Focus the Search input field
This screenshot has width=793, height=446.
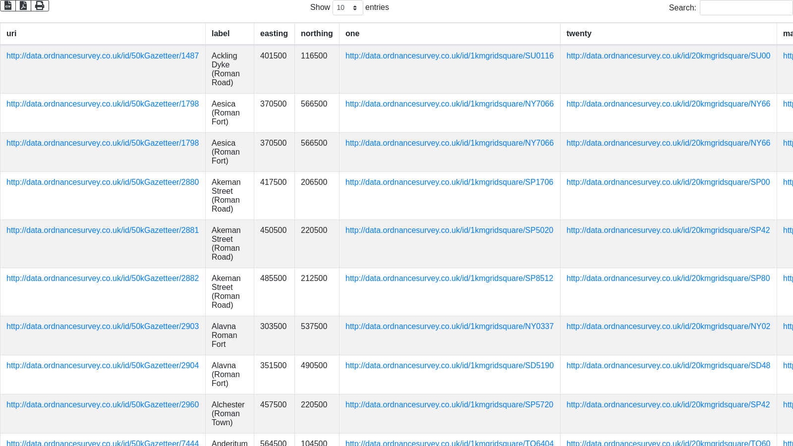(x=745, y=7)
